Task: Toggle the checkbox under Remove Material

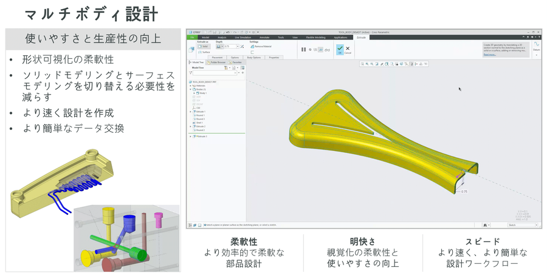Action: click(x=252, y=52)
